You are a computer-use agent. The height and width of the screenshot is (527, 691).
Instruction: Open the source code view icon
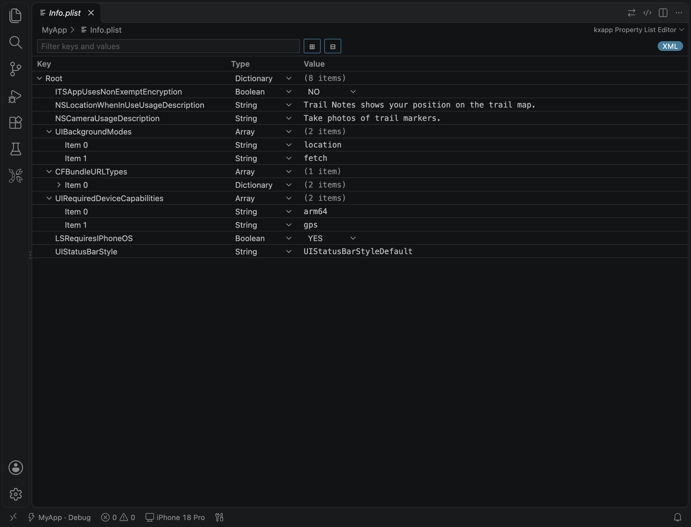tap(647, 12)
